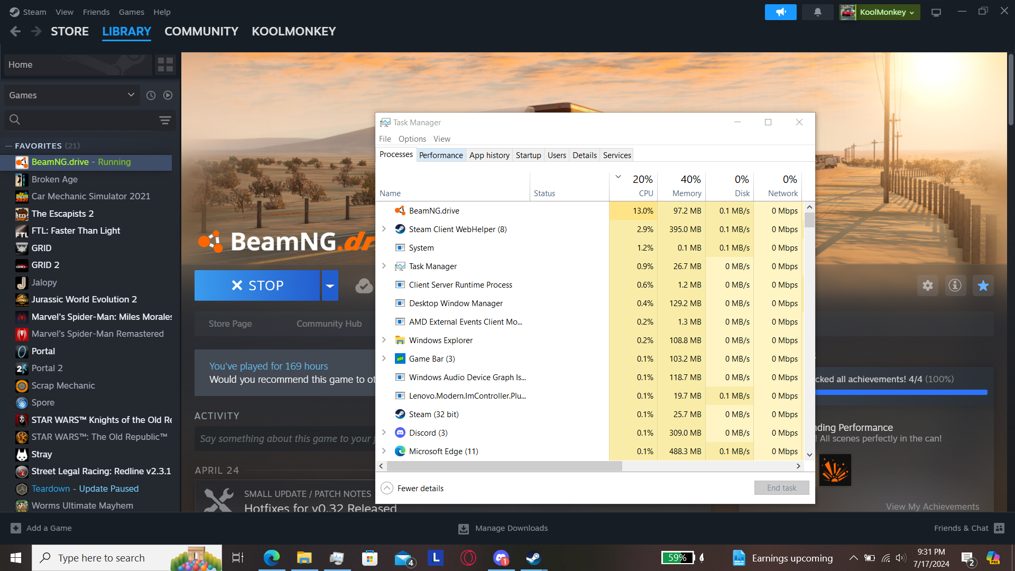
Task: Stop the running BeamNG.drive game
Action: 257,285
